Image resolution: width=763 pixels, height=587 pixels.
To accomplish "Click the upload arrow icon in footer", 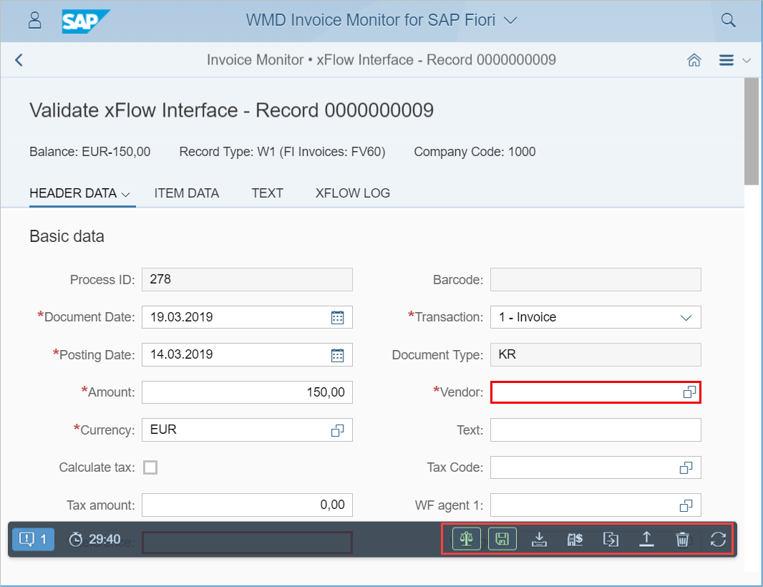I will coord(646,539).
